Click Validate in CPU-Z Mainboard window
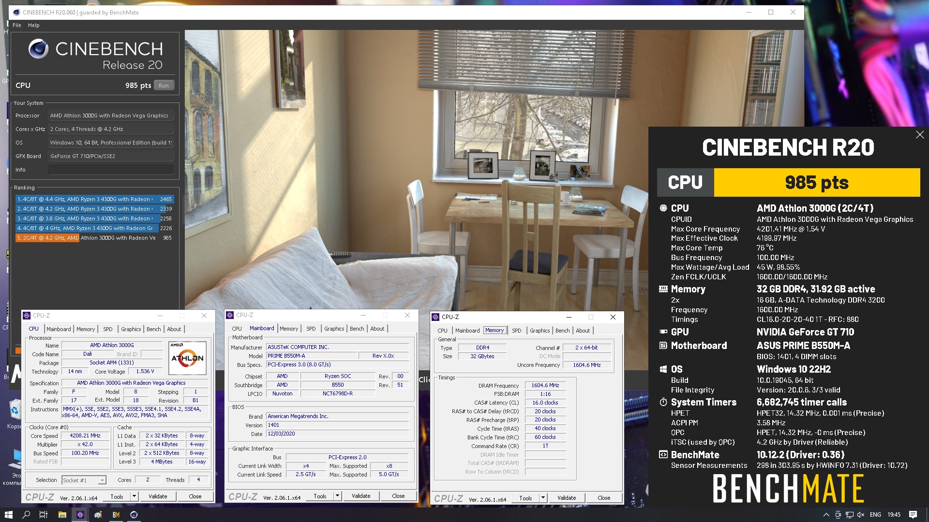The image size is (929, 522). coord(361,496)
